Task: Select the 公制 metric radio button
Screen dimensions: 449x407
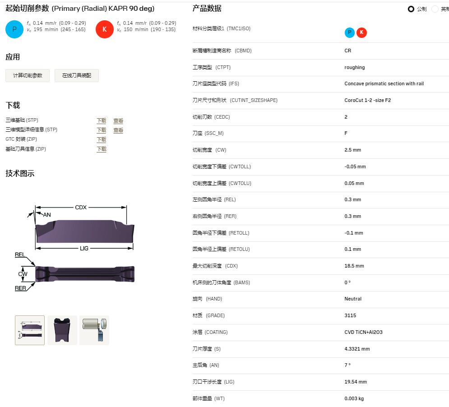Action: point(411,9)
